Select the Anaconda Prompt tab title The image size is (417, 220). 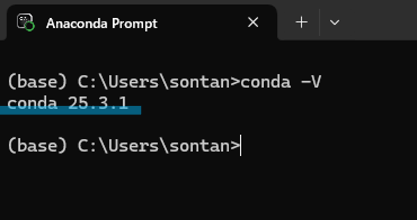(x=102, y=23)
